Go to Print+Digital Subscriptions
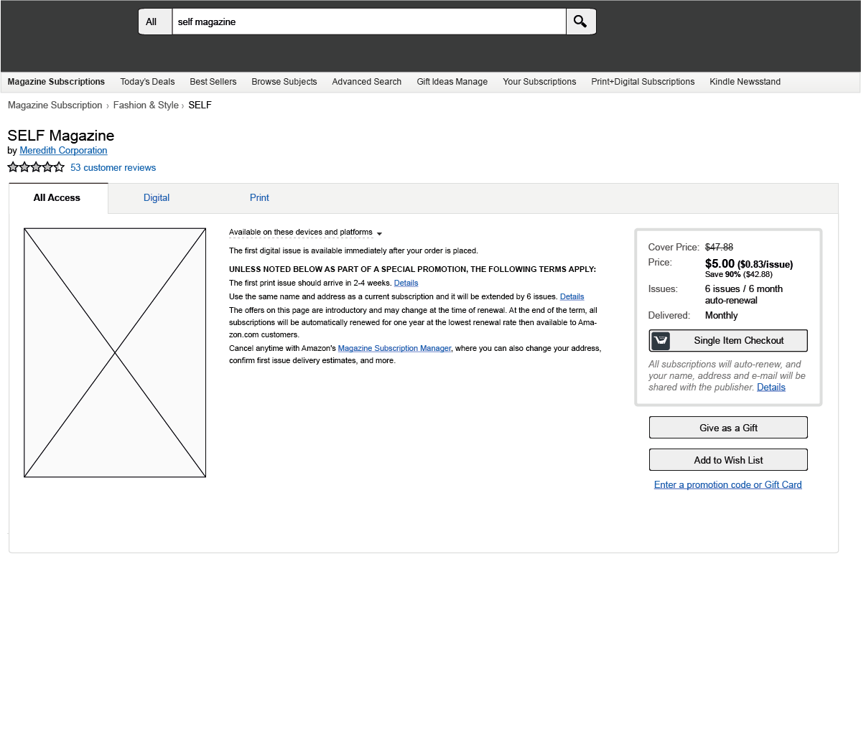Viewport: 861px width, 732px height. point(643,82)
